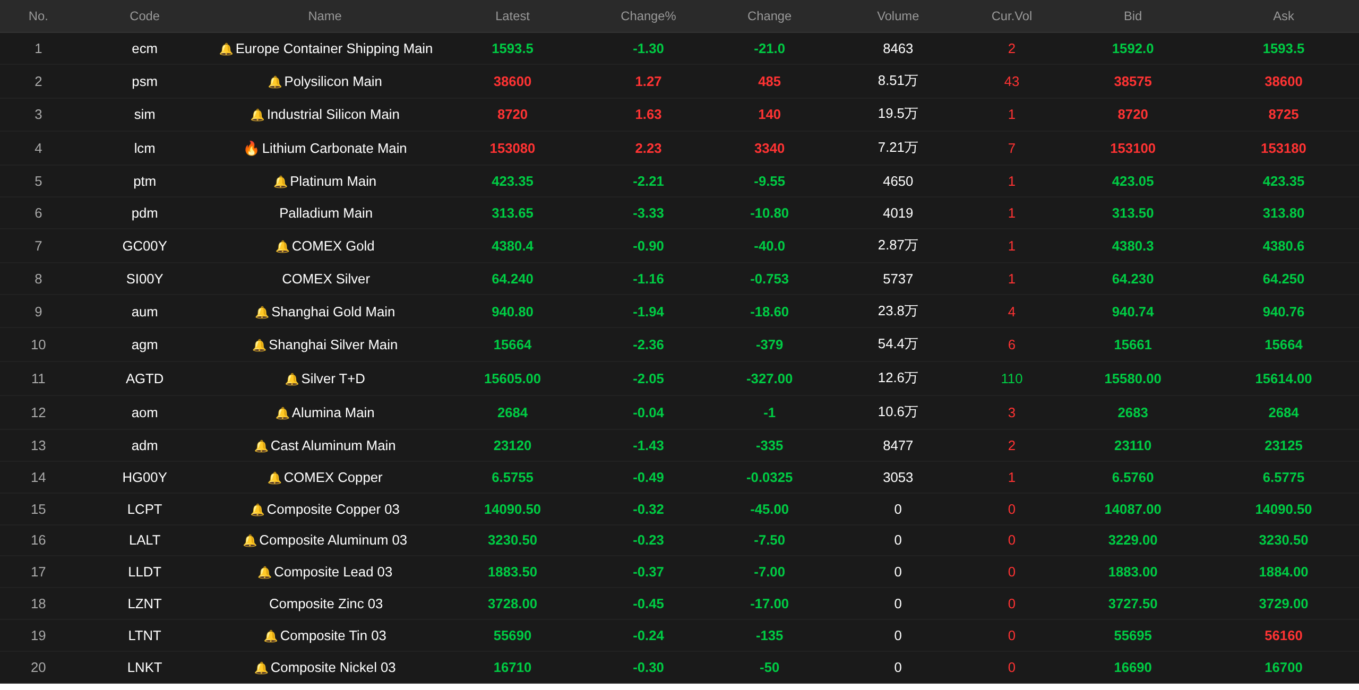Click the 423.05 bid price
Screen dimensions: 1359x690
tap(1133, 181)
